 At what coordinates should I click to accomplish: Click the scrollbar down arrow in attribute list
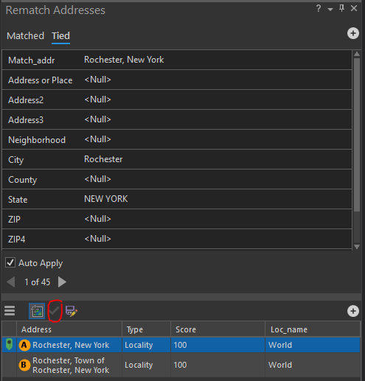[357, 246]
